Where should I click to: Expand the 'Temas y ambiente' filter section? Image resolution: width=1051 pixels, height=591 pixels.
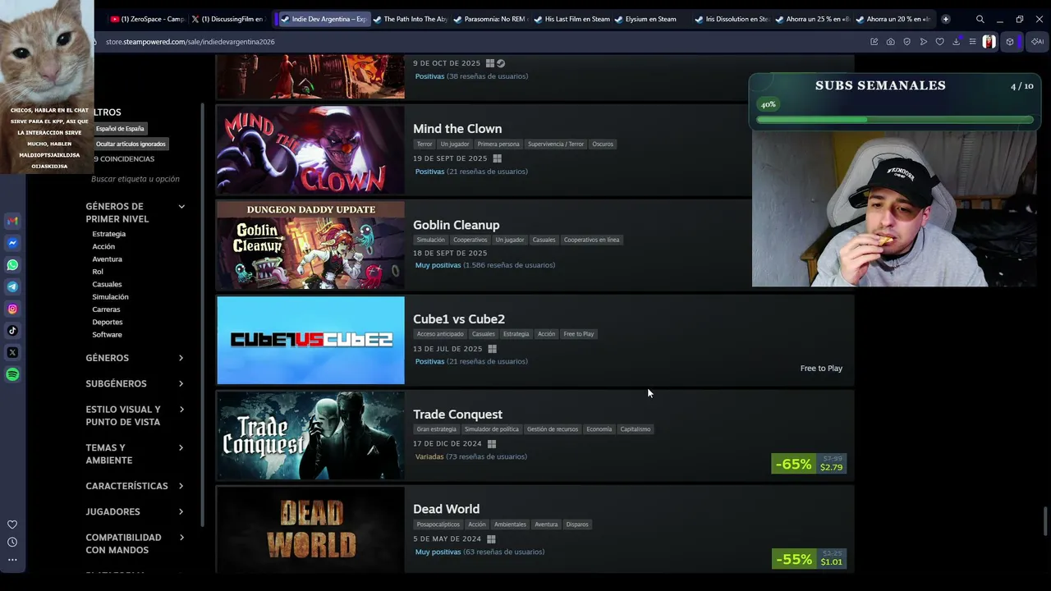[135, 454]
